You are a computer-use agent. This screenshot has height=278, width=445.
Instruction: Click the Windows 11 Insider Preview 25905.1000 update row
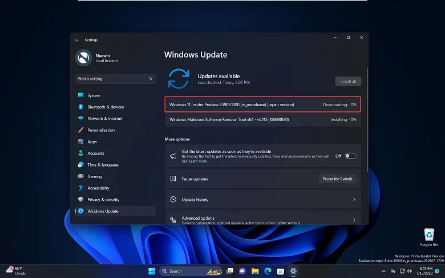[x=263, y=104]
